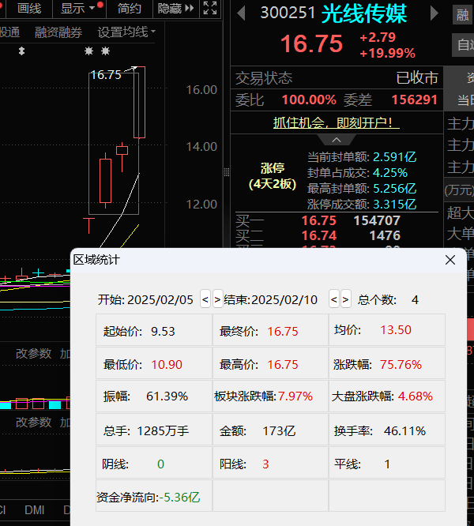The width and height of the screenshot is (474, 526).
Task: Click the second star event marker
Action: point(105,51)
